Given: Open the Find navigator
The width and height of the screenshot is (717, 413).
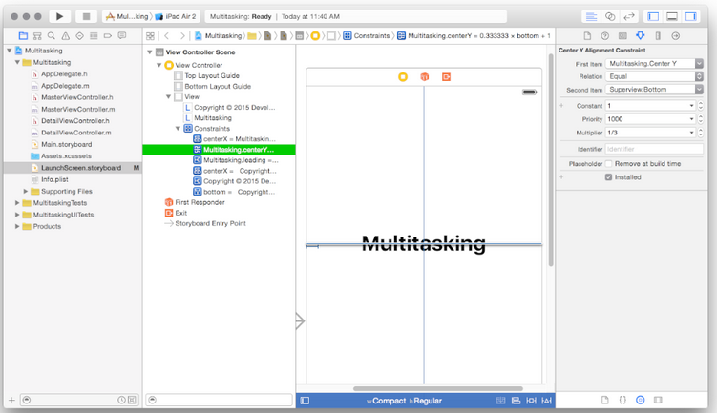Looking at the screenshot, I should (52, 36).
